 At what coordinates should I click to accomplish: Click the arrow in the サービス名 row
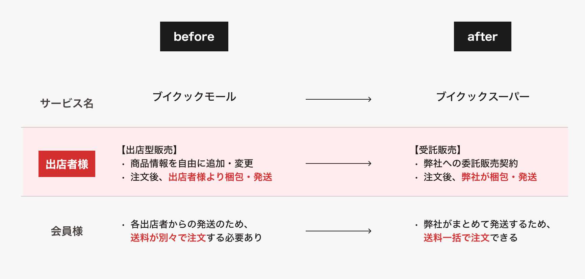coord(338,99)
